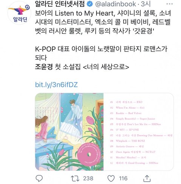The height and width of the screenshot is (184, 181).
Task: Click the blue verified badge
Action: click(x=90, y=4)
